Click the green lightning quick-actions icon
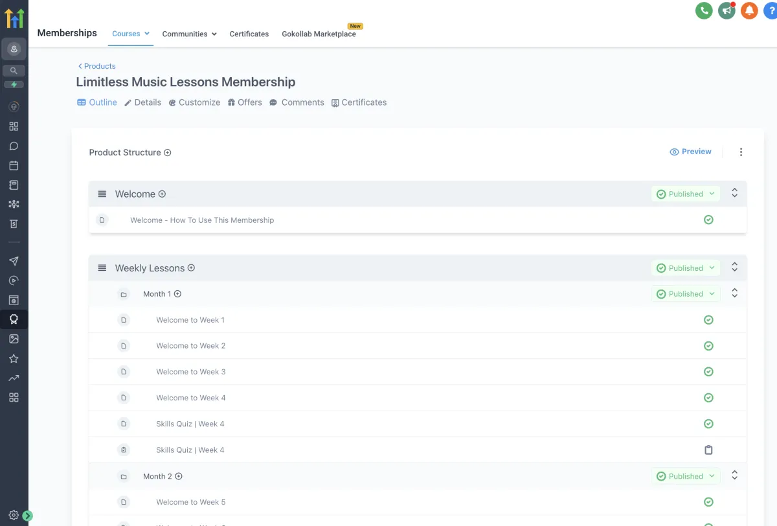This screenshot has height=526, width=777. pos(14,85)
